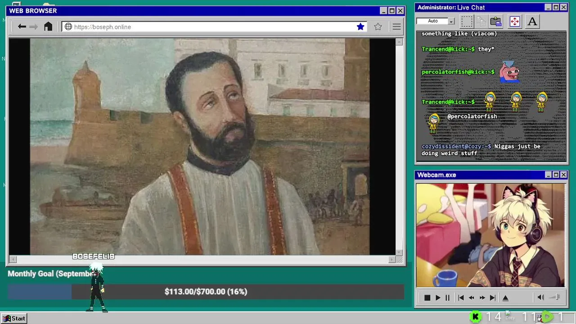Skip to previous track in Webcam.exe
The width and height of the screenshot is (576, 324).
click(461, 298)
